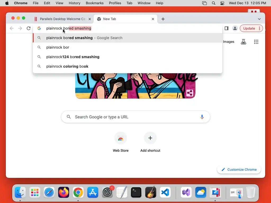Open Spotlight search in menu bar
Viewport: 271px width, 203px height.
(x=214, y=3)
